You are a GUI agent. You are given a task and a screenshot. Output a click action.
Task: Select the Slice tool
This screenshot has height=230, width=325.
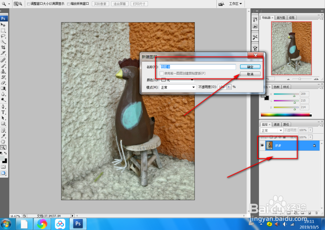click(x=3, y=53)
